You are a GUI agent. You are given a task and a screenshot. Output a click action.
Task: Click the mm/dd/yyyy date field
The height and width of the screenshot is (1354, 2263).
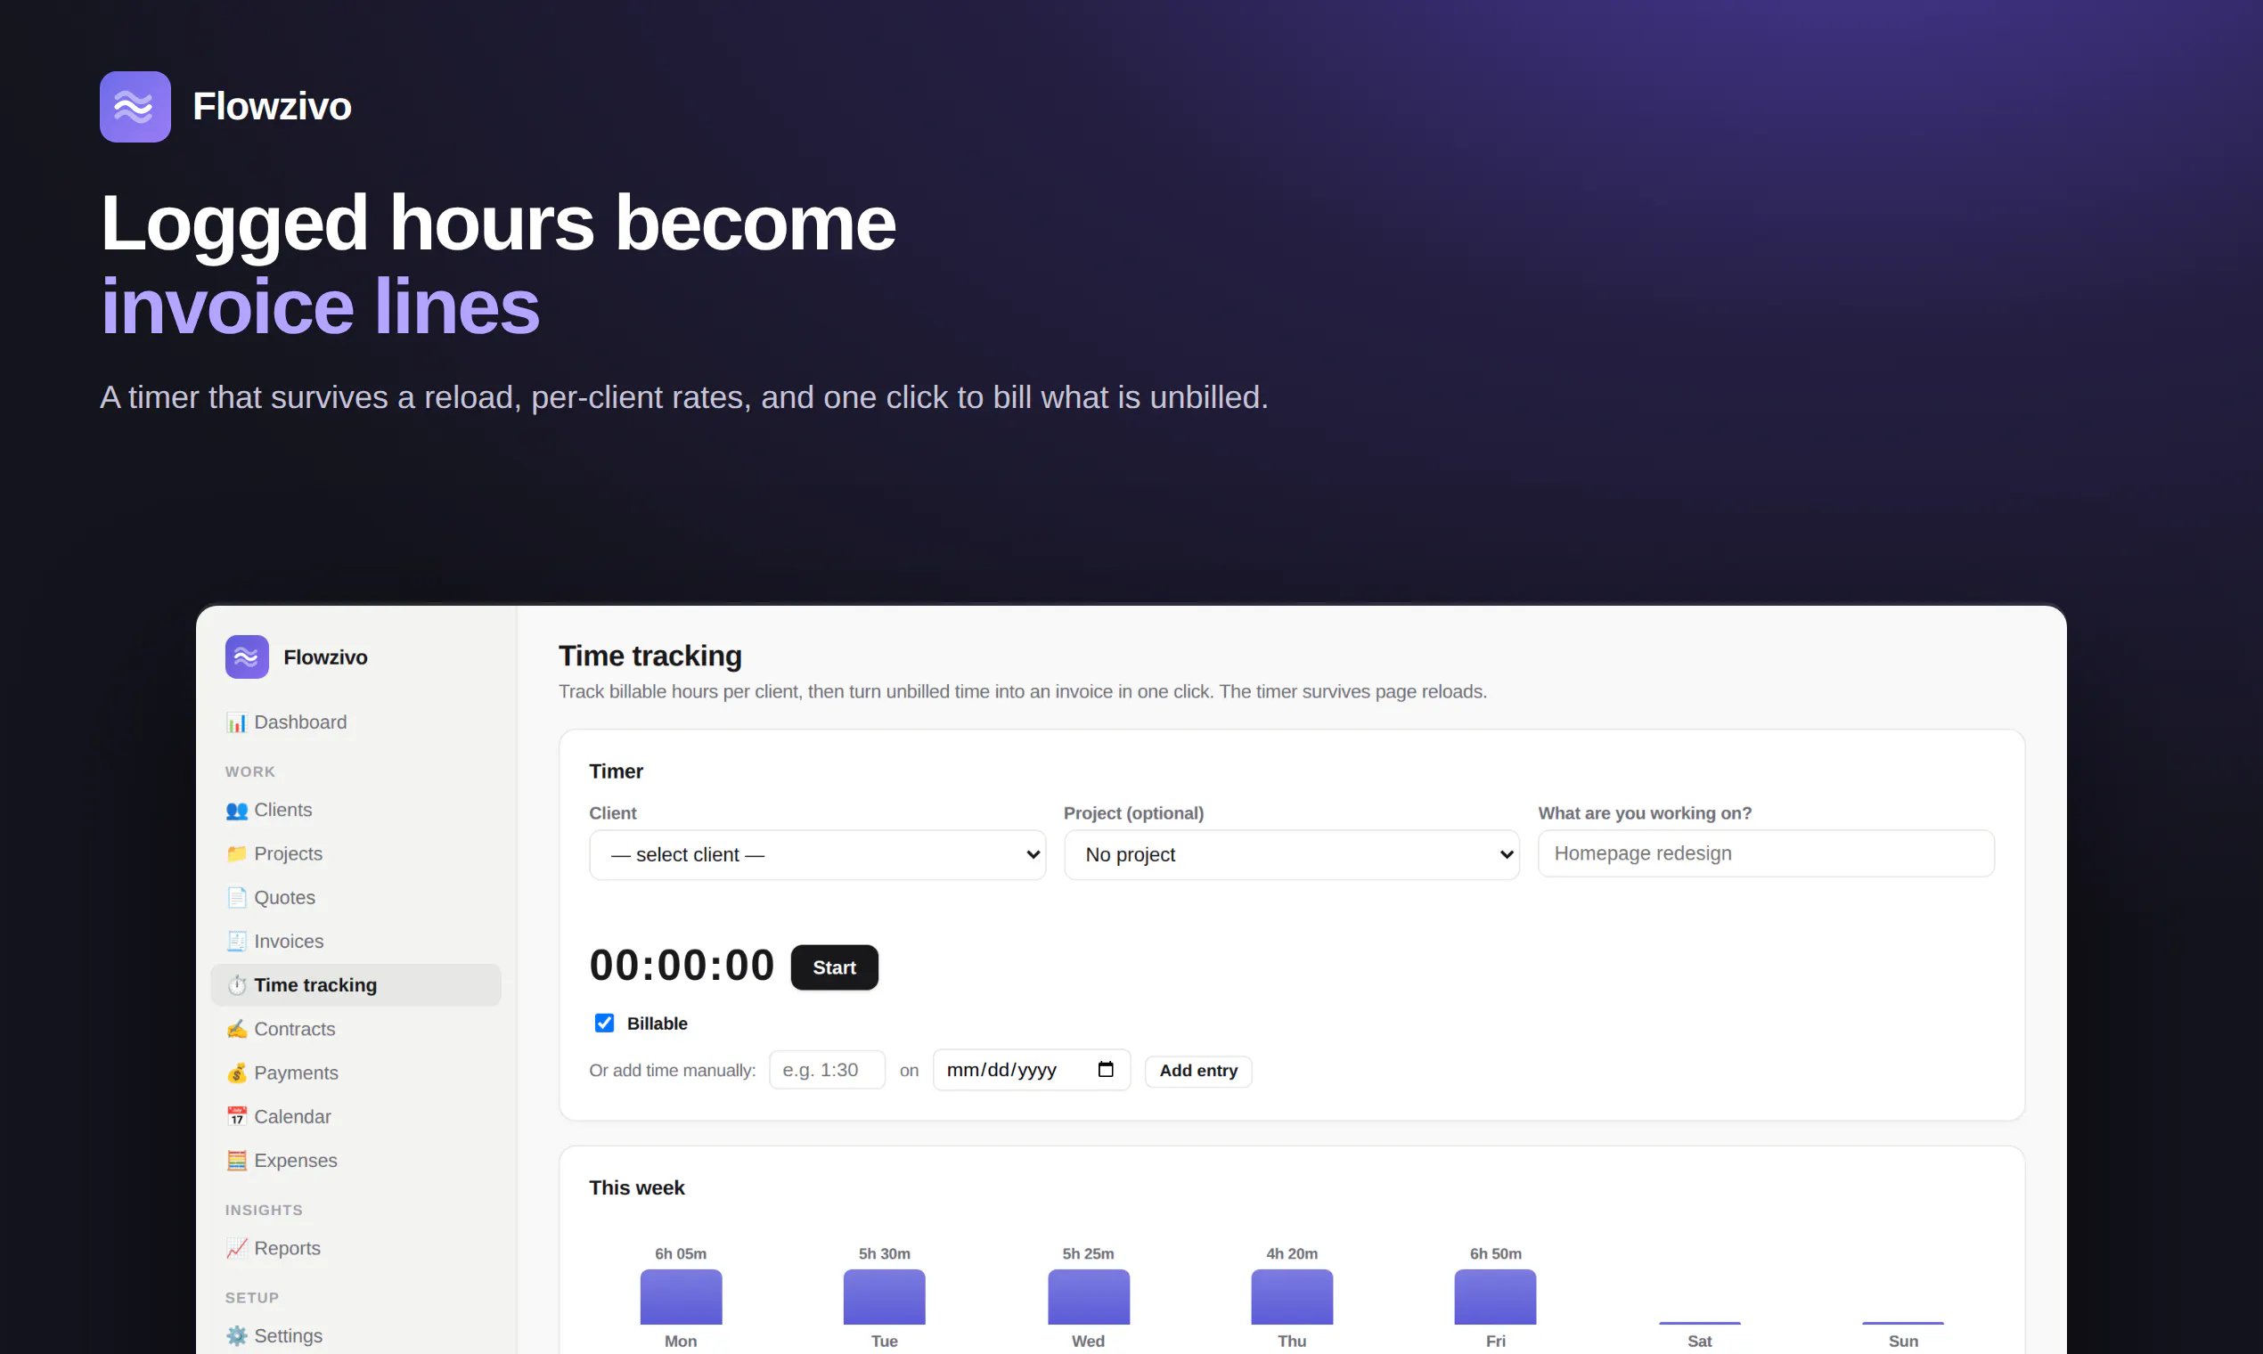[1031, 1069]
